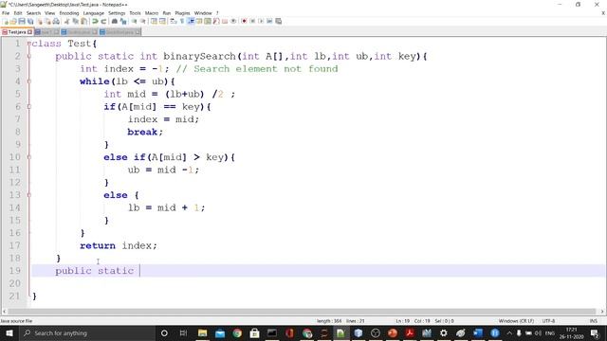Viewport: 607px width, 341px height.
Task: Open the Document Map panel icon
Action: 208,21
